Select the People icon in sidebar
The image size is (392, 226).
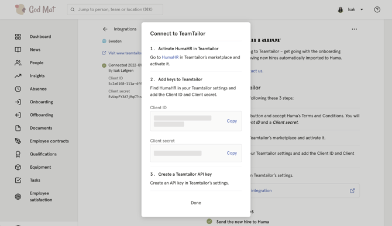point(18,62)
